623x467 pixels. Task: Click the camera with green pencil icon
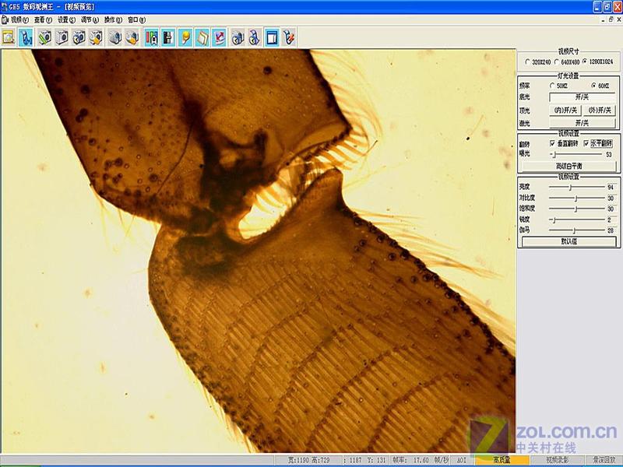click(x=44, y=37)
